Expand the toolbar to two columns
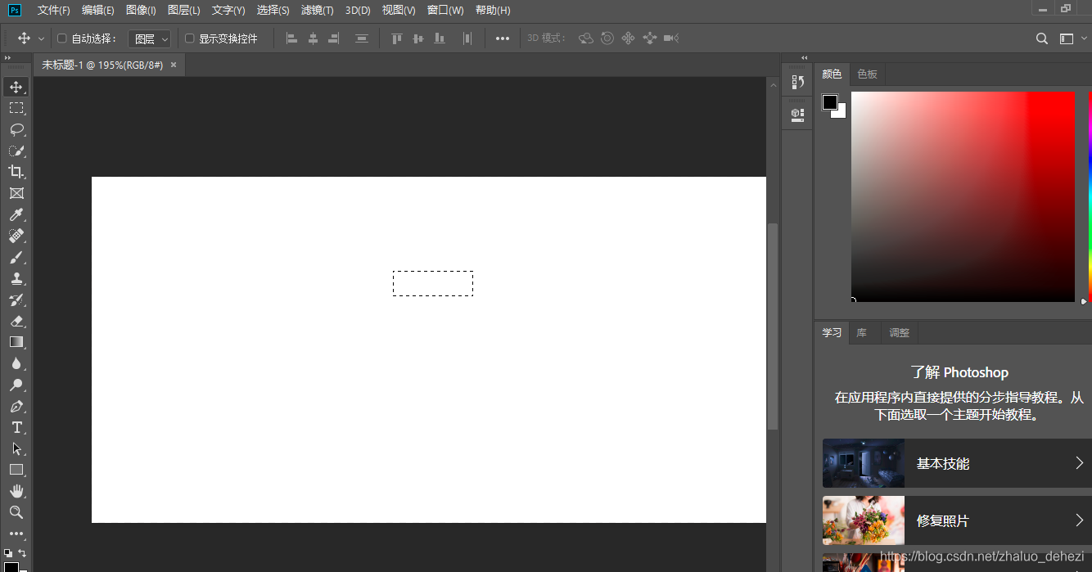 coord(8,58)
